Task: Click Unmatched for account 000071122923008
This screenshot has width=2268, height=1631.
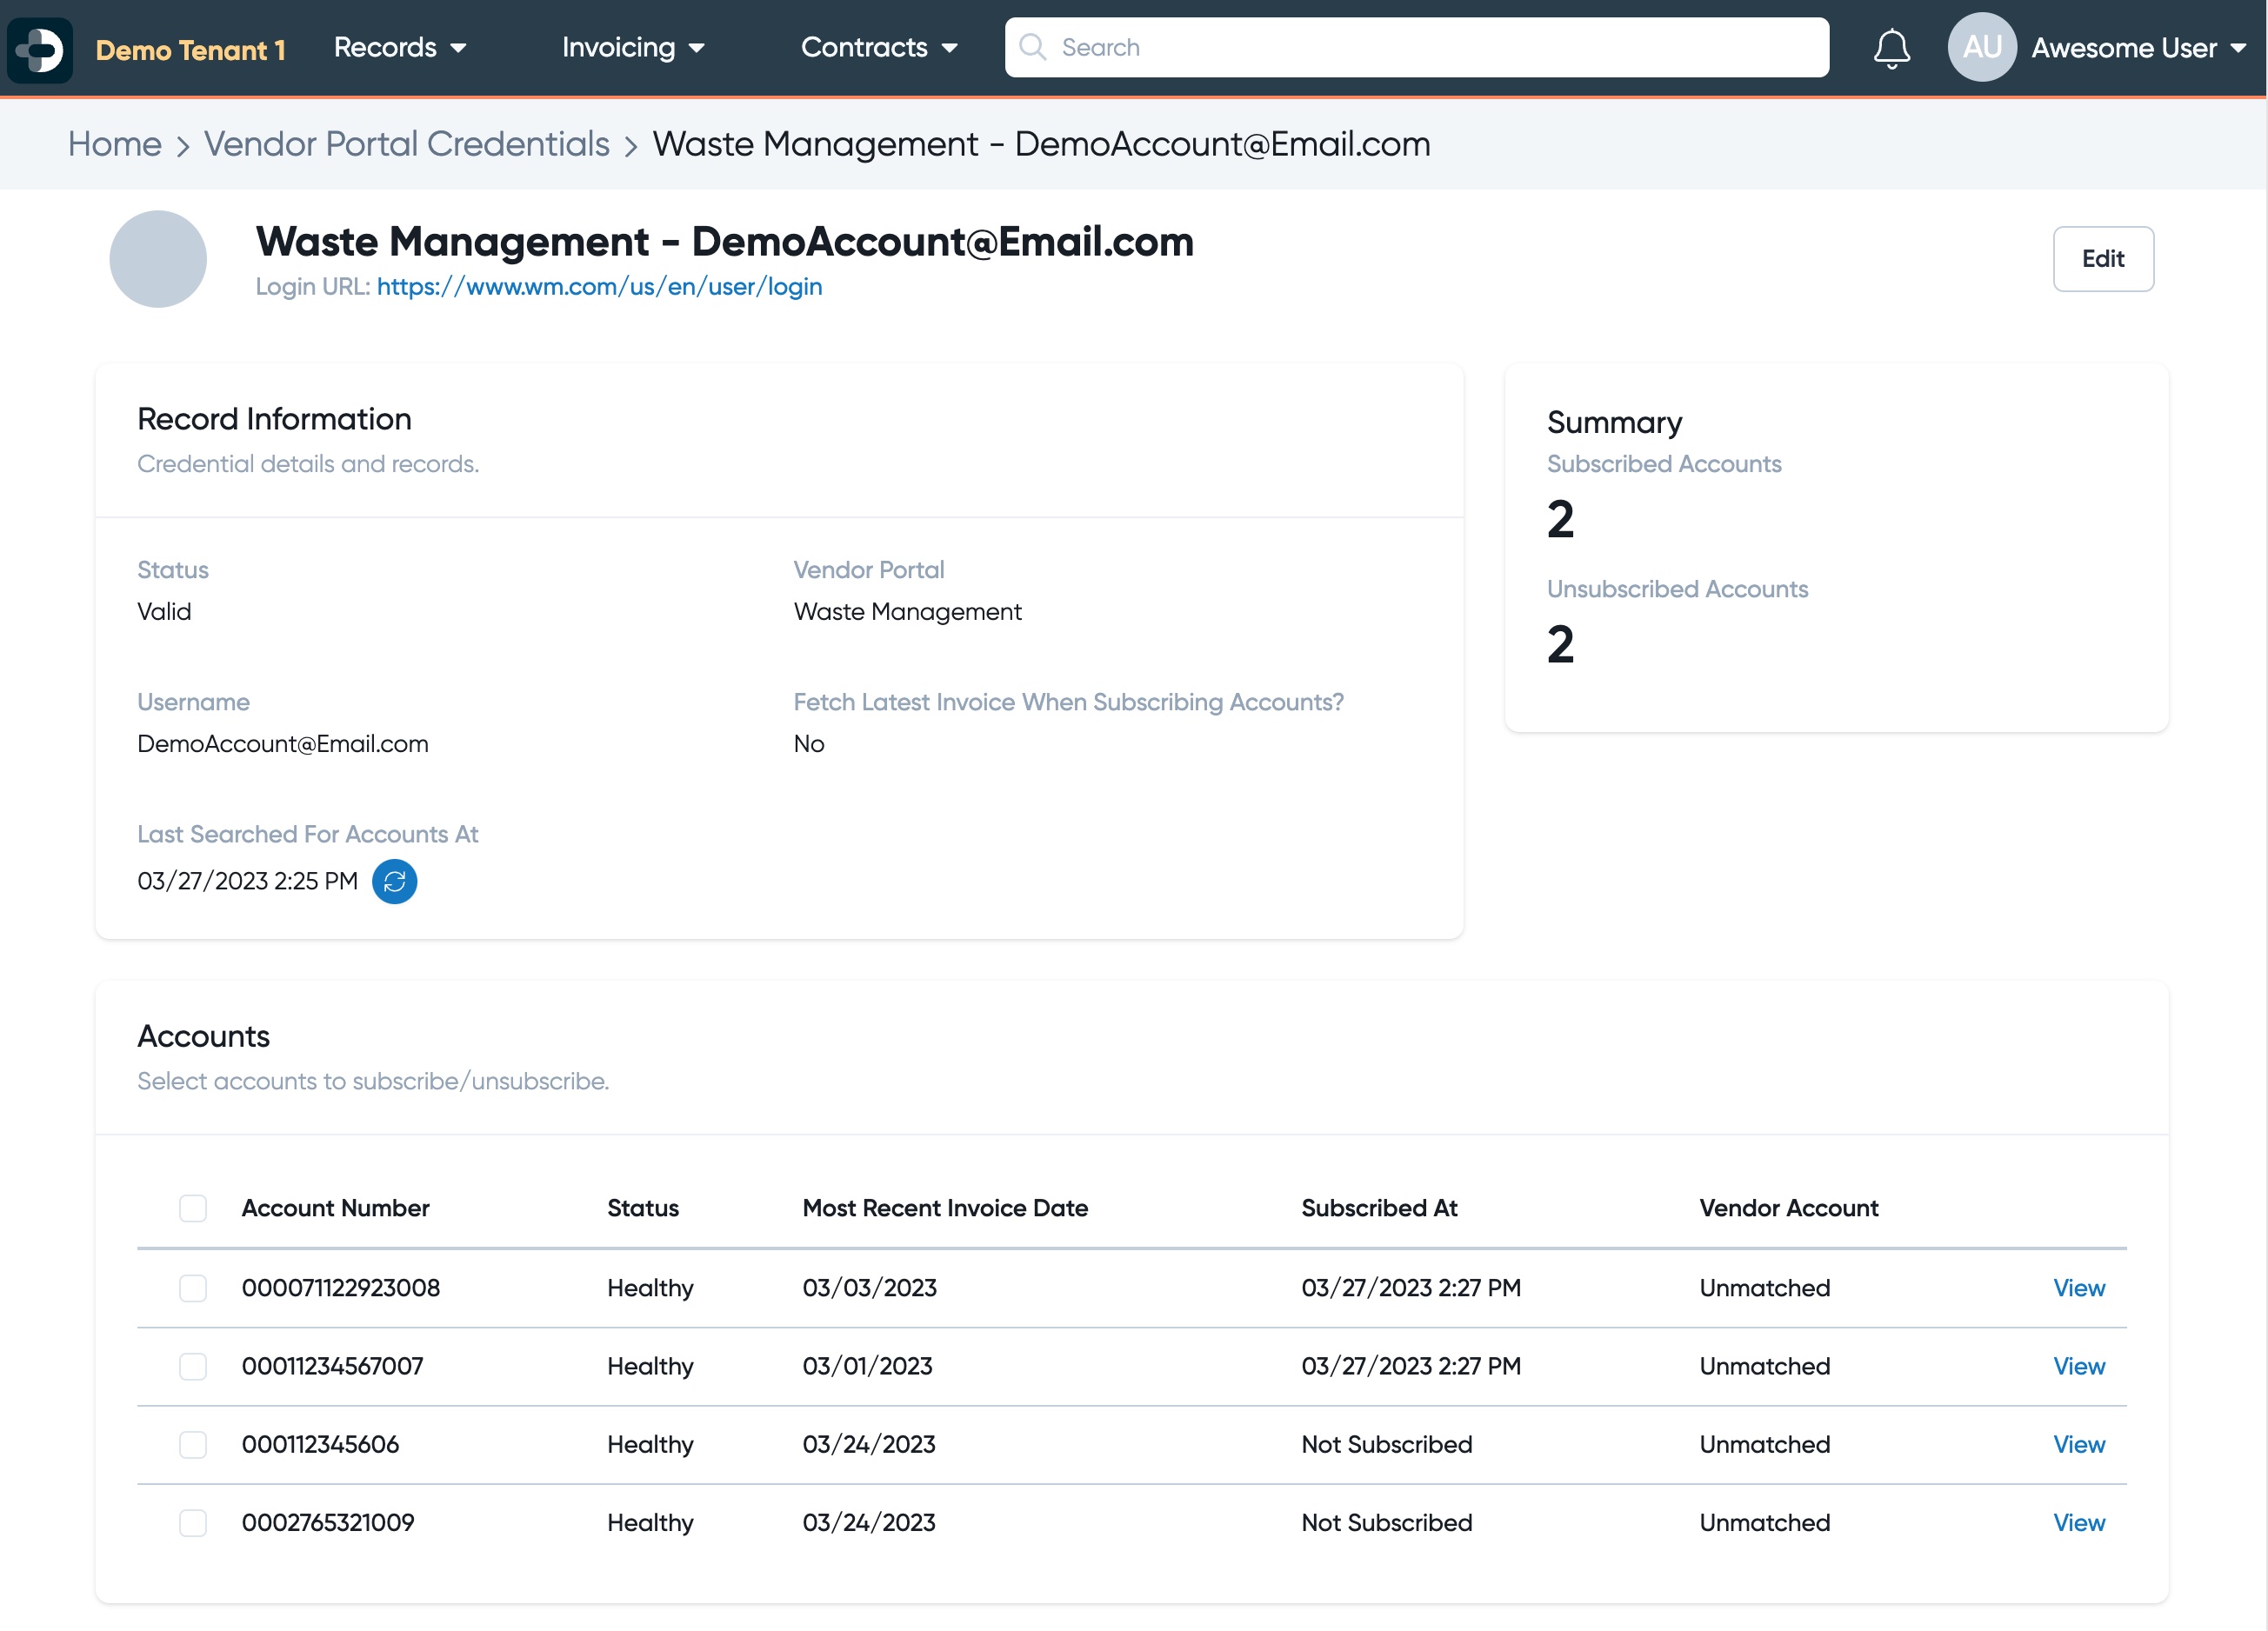Action: 1764,1288
